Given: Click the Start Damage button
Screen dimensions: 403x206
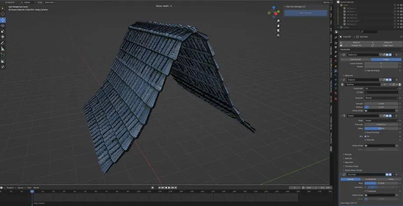Looking at the screenshot, I should coord(306,13).
